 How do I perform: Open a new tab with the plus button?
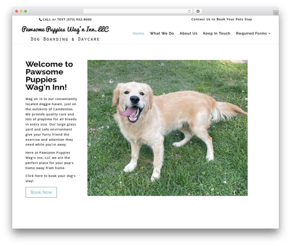[276, 13]
